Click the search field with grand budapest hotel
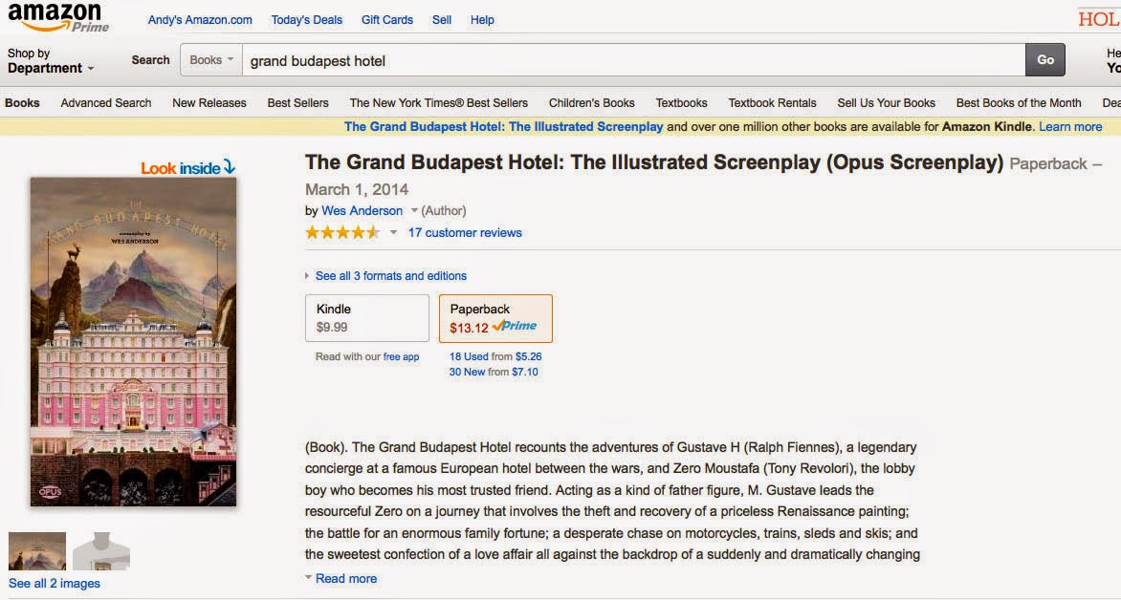Screen dimensions: 1121x600 tap(631, 60)
